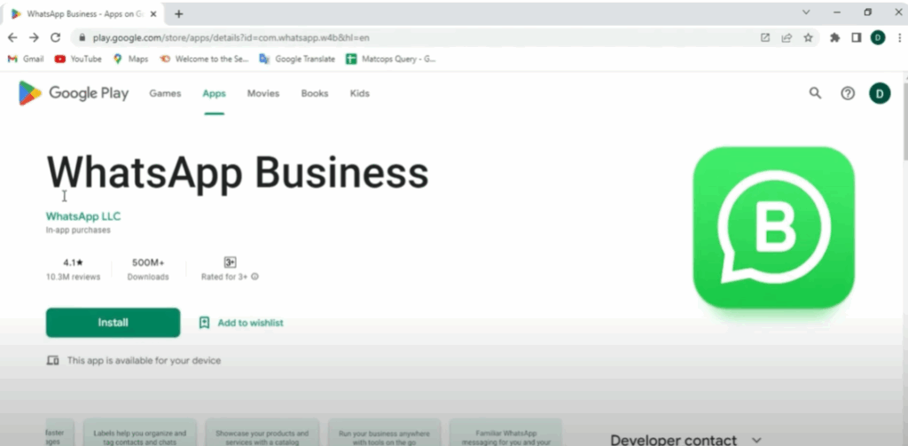
Task: Switch to the Games tab
Action: (165, 93)
